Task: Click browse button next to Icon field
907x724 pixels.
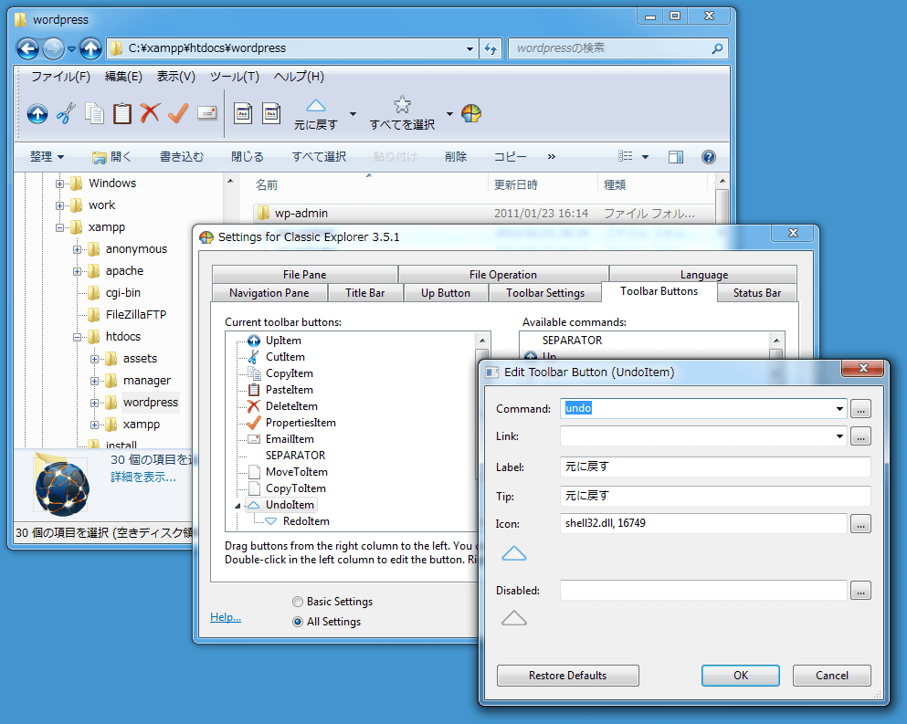Action: coord(860,524)
